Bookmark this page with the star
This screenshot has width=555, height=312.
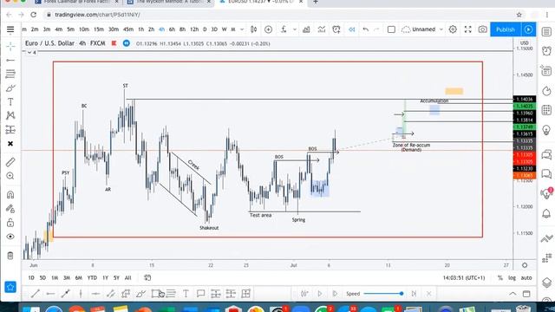(519, 15)
